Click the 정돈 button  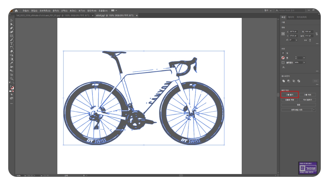tap(298, 105)
